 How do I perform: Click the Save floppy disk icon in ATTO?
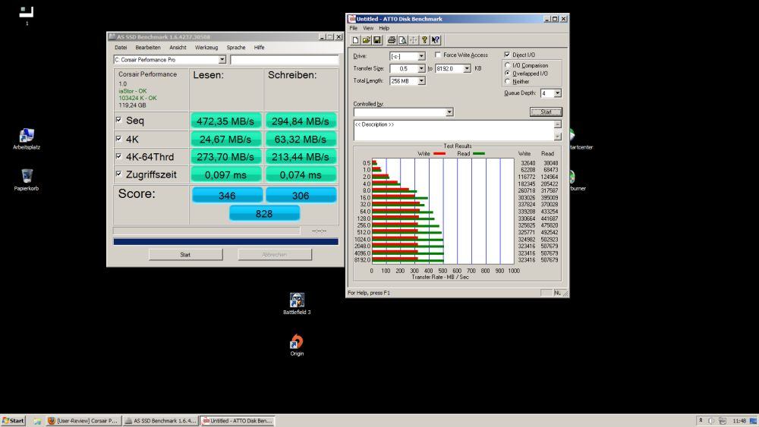[377, 40]
